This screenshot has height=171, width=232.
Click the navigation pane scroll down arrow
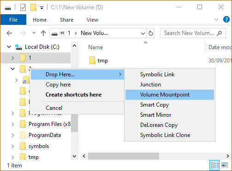(x=74, y=156)
